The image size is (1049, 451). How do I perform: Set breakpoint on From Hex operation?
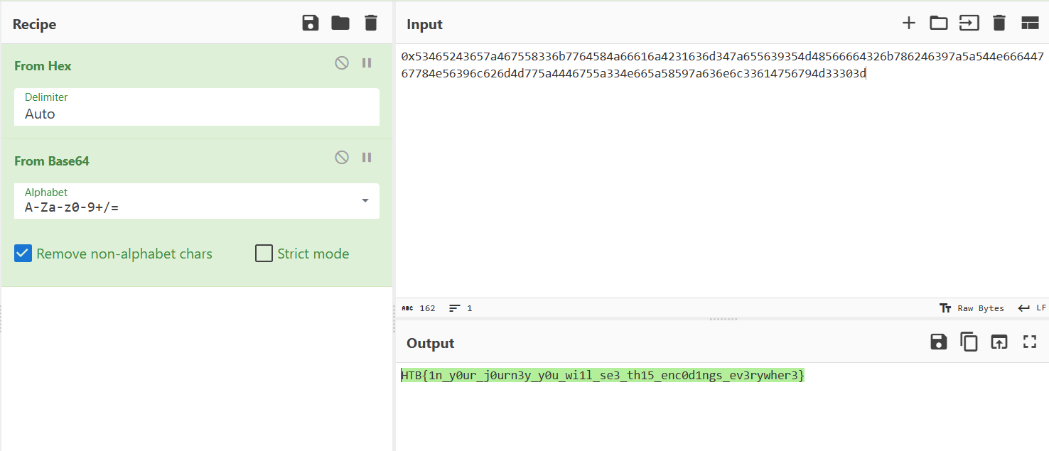tap(367, 63)
